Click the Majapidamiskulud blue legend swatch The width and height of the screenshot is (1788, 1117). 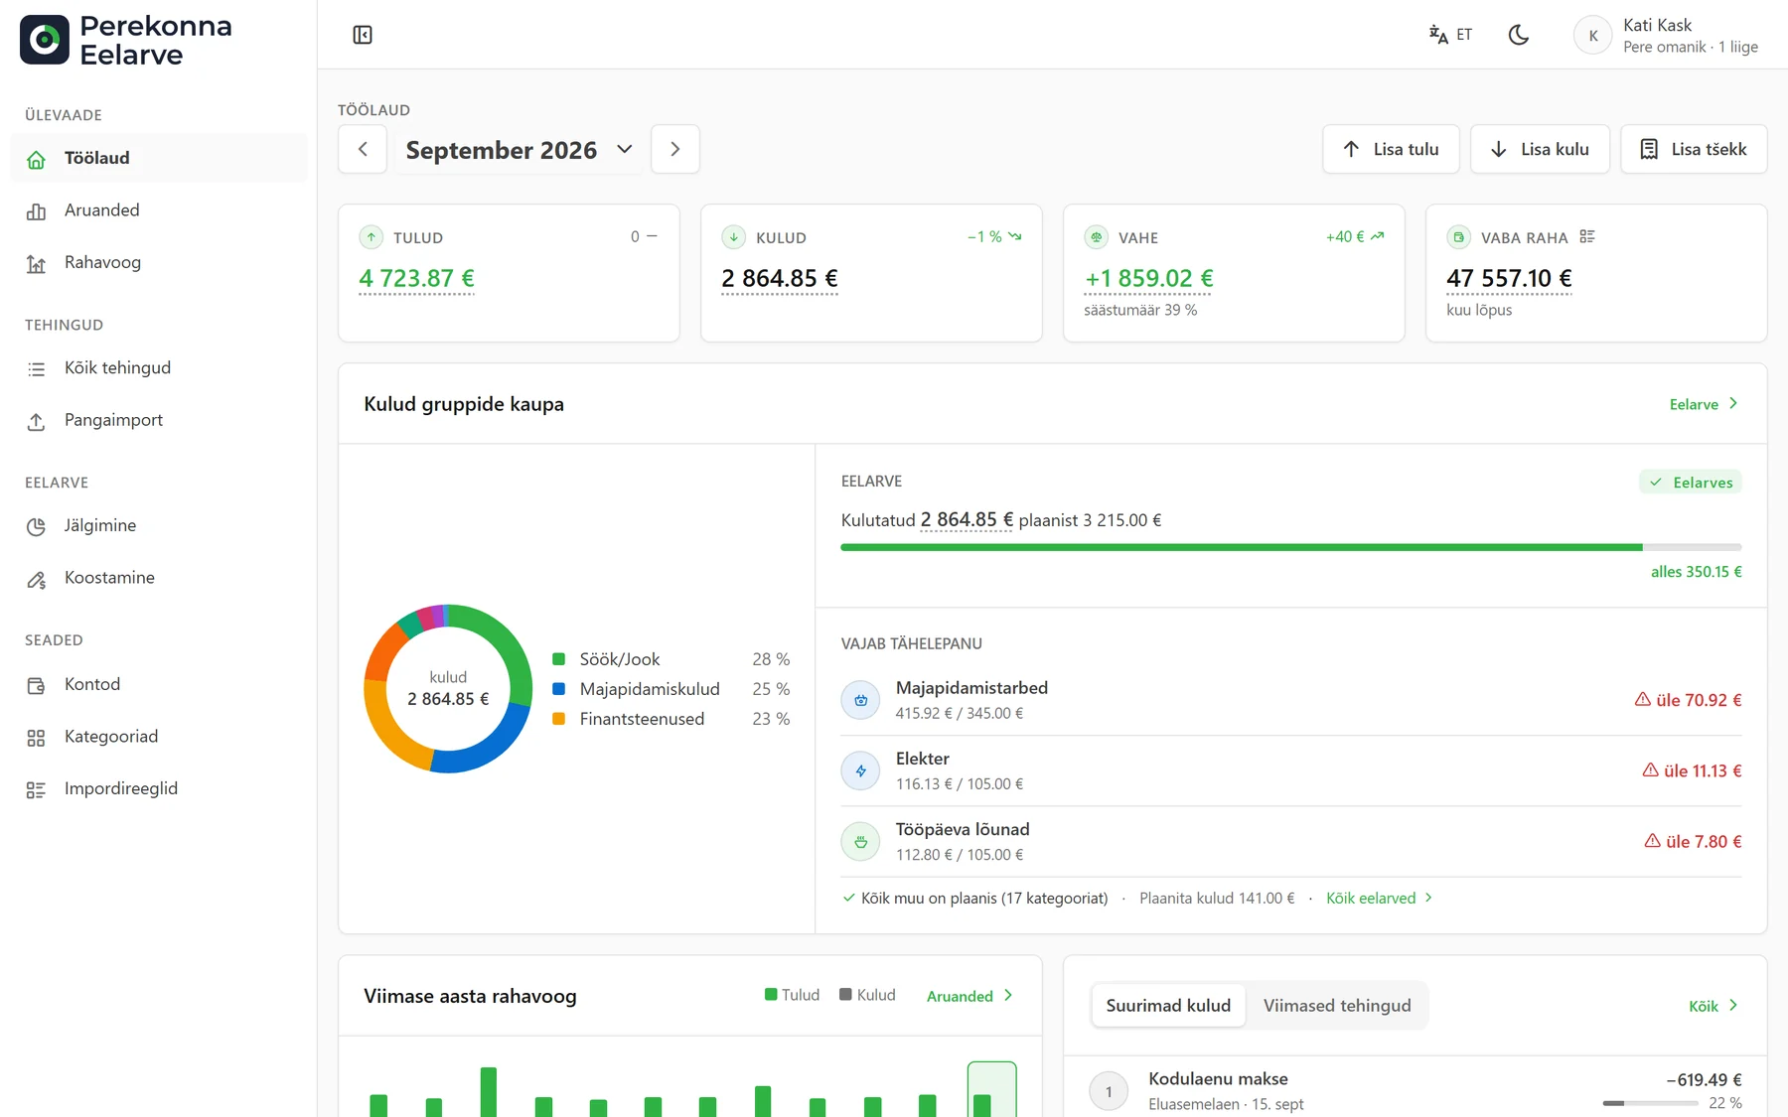pyautogui.click(x=558, y=689)
